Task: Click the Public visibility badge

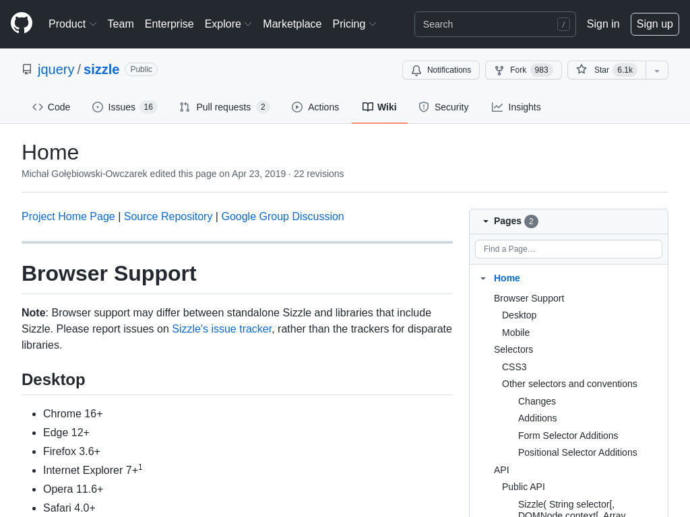Action: 142,69
